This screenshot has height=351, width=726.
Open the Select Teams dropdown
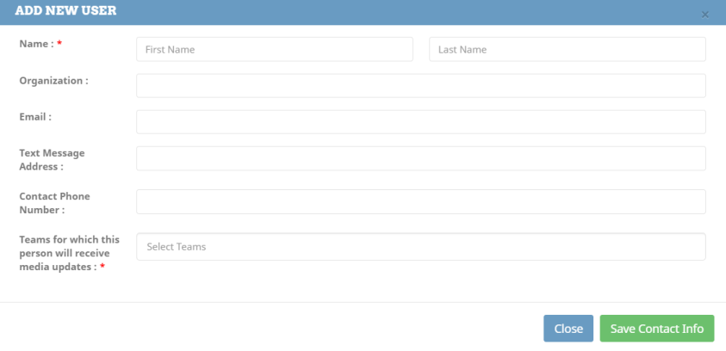(420, 247)
